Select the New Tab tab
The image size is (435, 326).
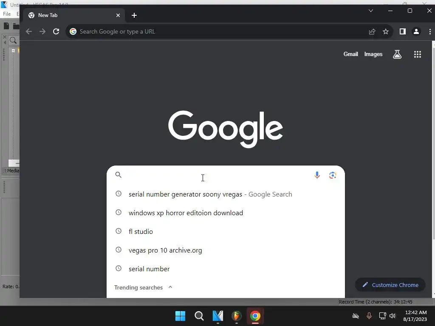click(x=73, y=15)
